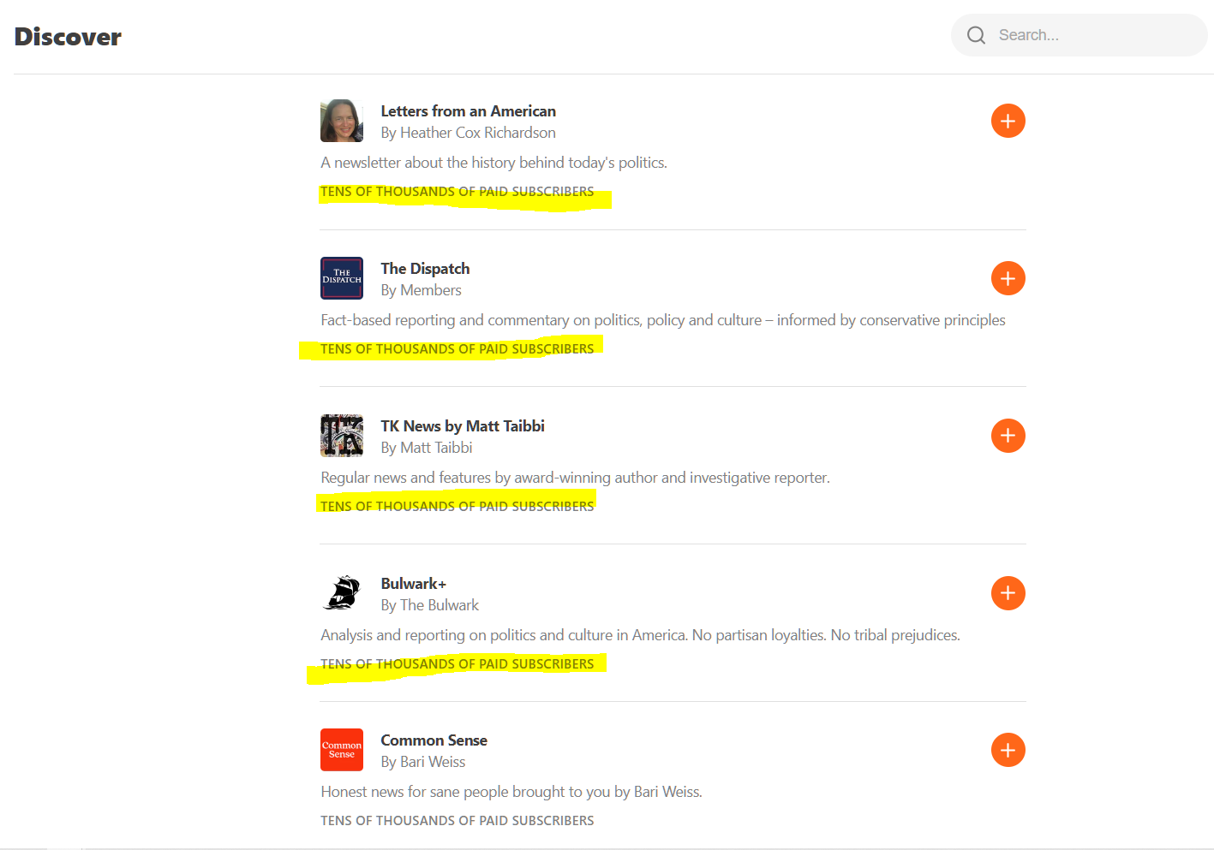This screenshot has height=850, width=1214.
Task: Click the paid subscribers label under Common Sense
Action: [x=457, y=821]
